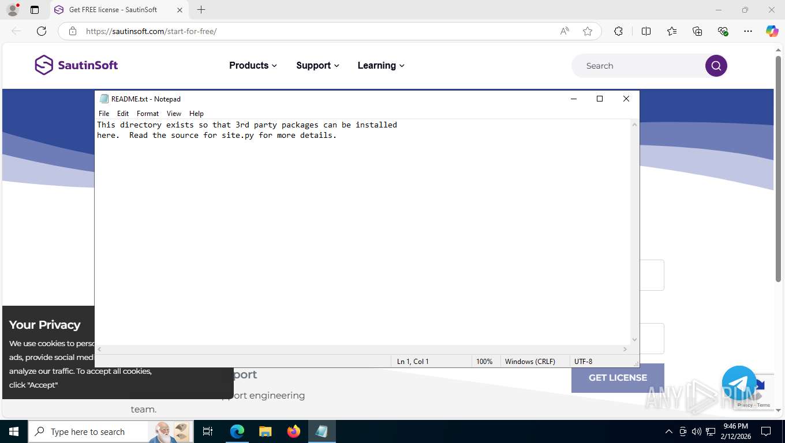Screen dimensions: 785x443
Task: Open Notepad View menu
Action: click(174, 114)
